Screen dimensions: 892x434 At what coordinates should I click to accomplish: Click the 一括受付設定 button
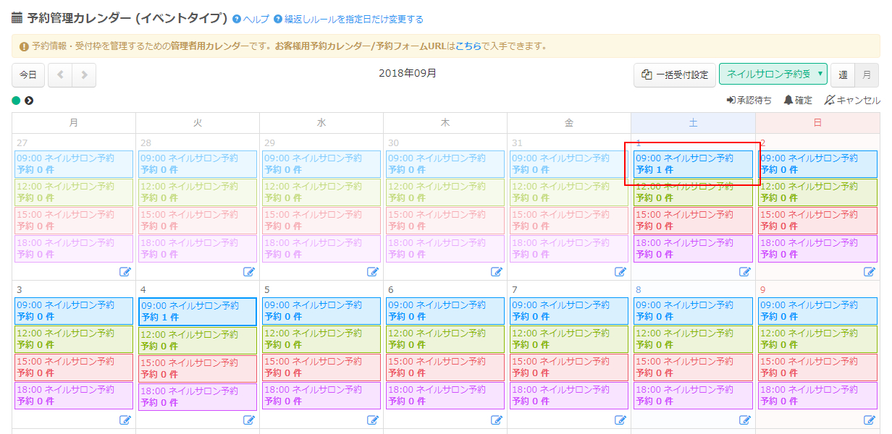675,75
